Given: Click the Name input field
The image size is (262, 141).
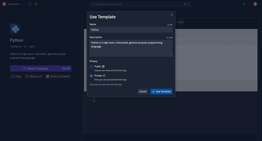Looking at the screenshot, I should [131, 30].
